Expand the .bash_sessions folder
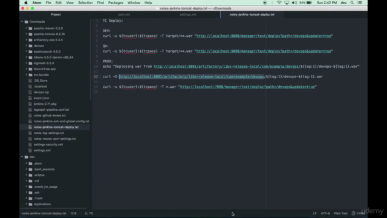Image resolution: width=387 pixels, height=218 pixels. tap(27, 170)
